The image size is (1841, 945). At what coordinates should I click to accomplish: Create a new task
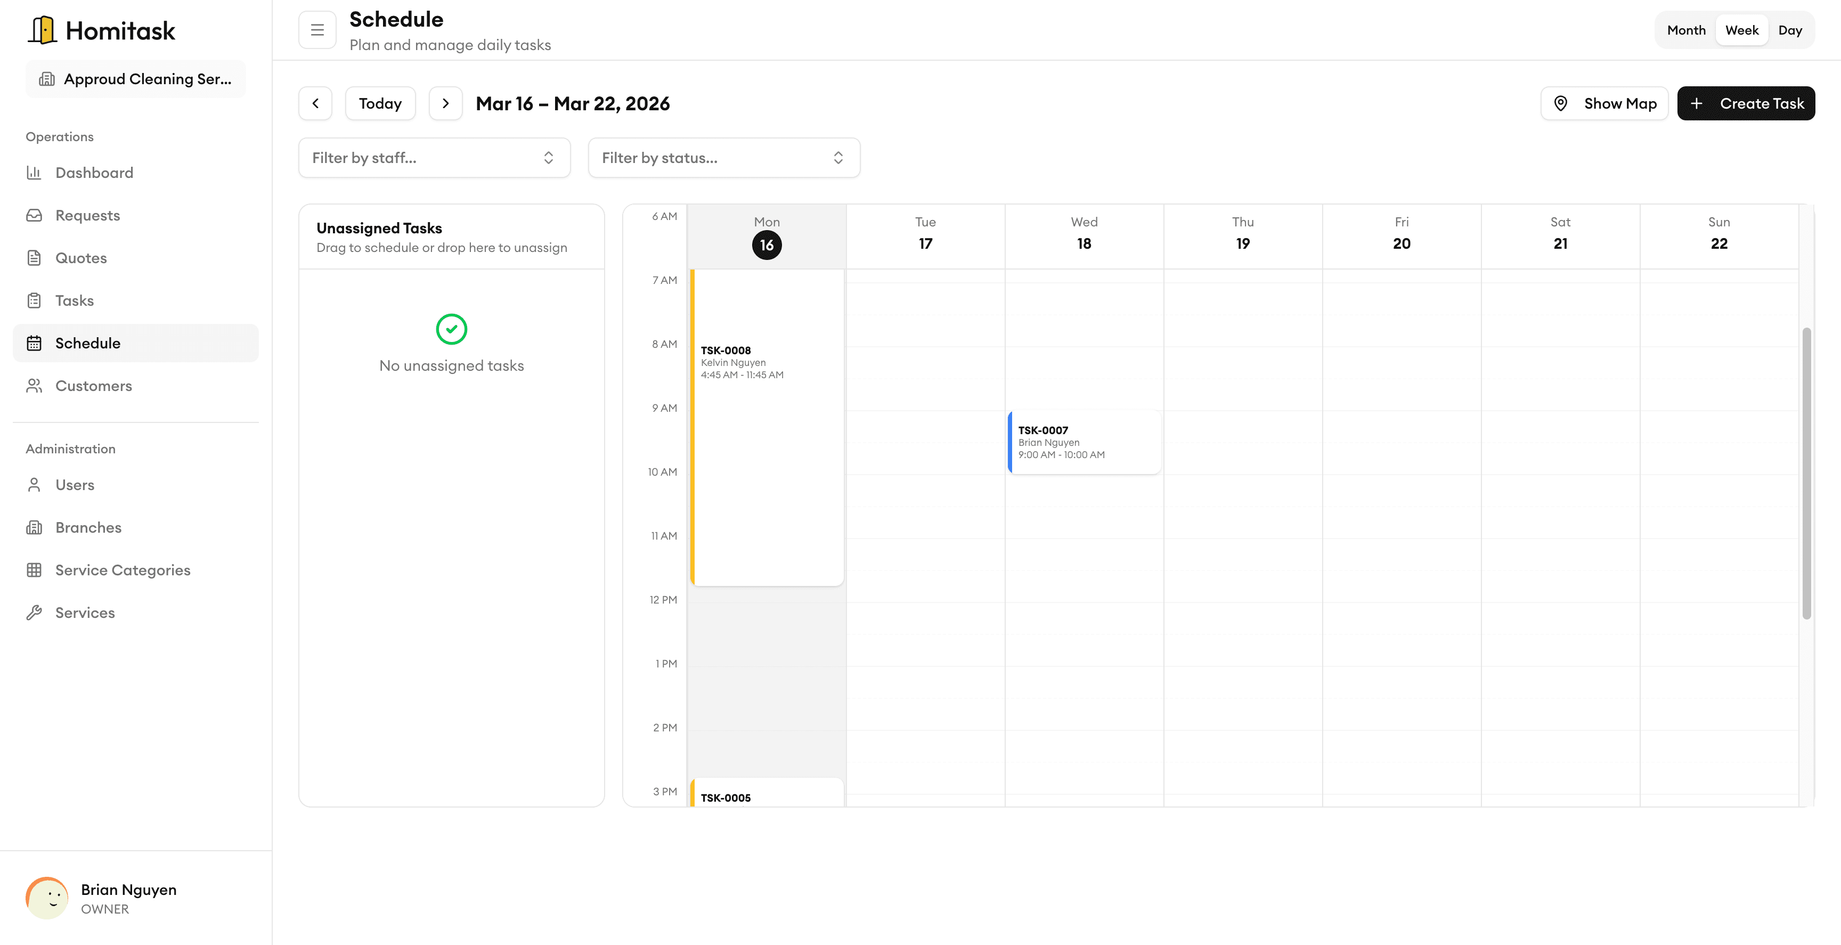(1746, 103)
